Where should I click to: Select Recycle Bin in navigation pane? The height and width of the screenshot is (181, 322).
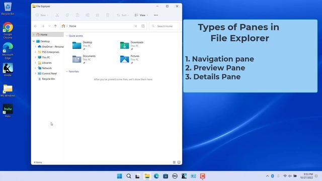pos(48,79)
